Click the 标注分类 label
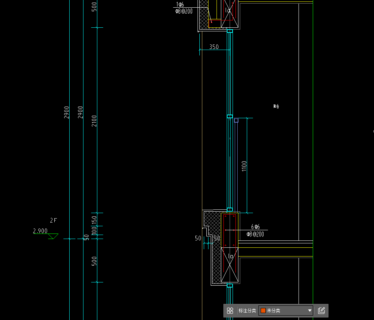Viewport: 374px width, 320px height. (248, 311)
